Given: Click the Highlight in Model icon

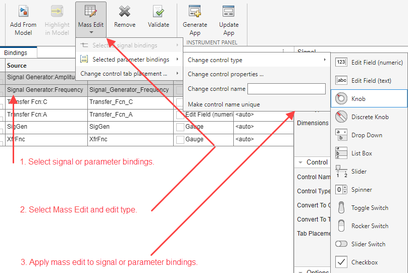Looking at the screenshot, I should click(x=57, y=12).
